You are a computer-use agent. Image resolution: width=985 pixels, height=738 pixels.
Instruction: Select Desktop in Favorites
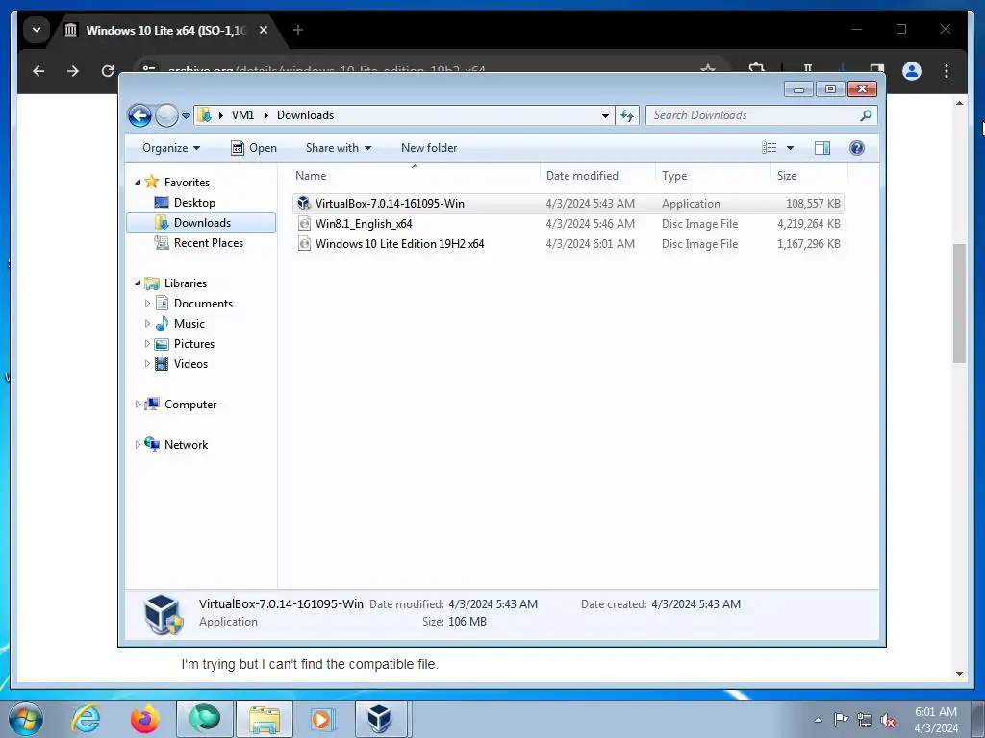coord(194,203)
